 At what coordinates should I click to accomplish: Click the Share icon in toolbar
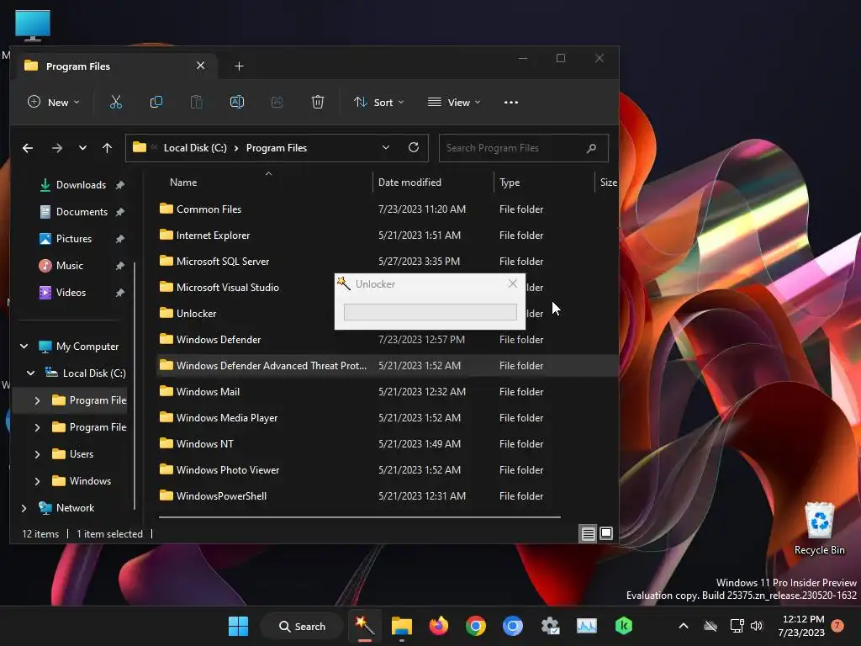277,102
